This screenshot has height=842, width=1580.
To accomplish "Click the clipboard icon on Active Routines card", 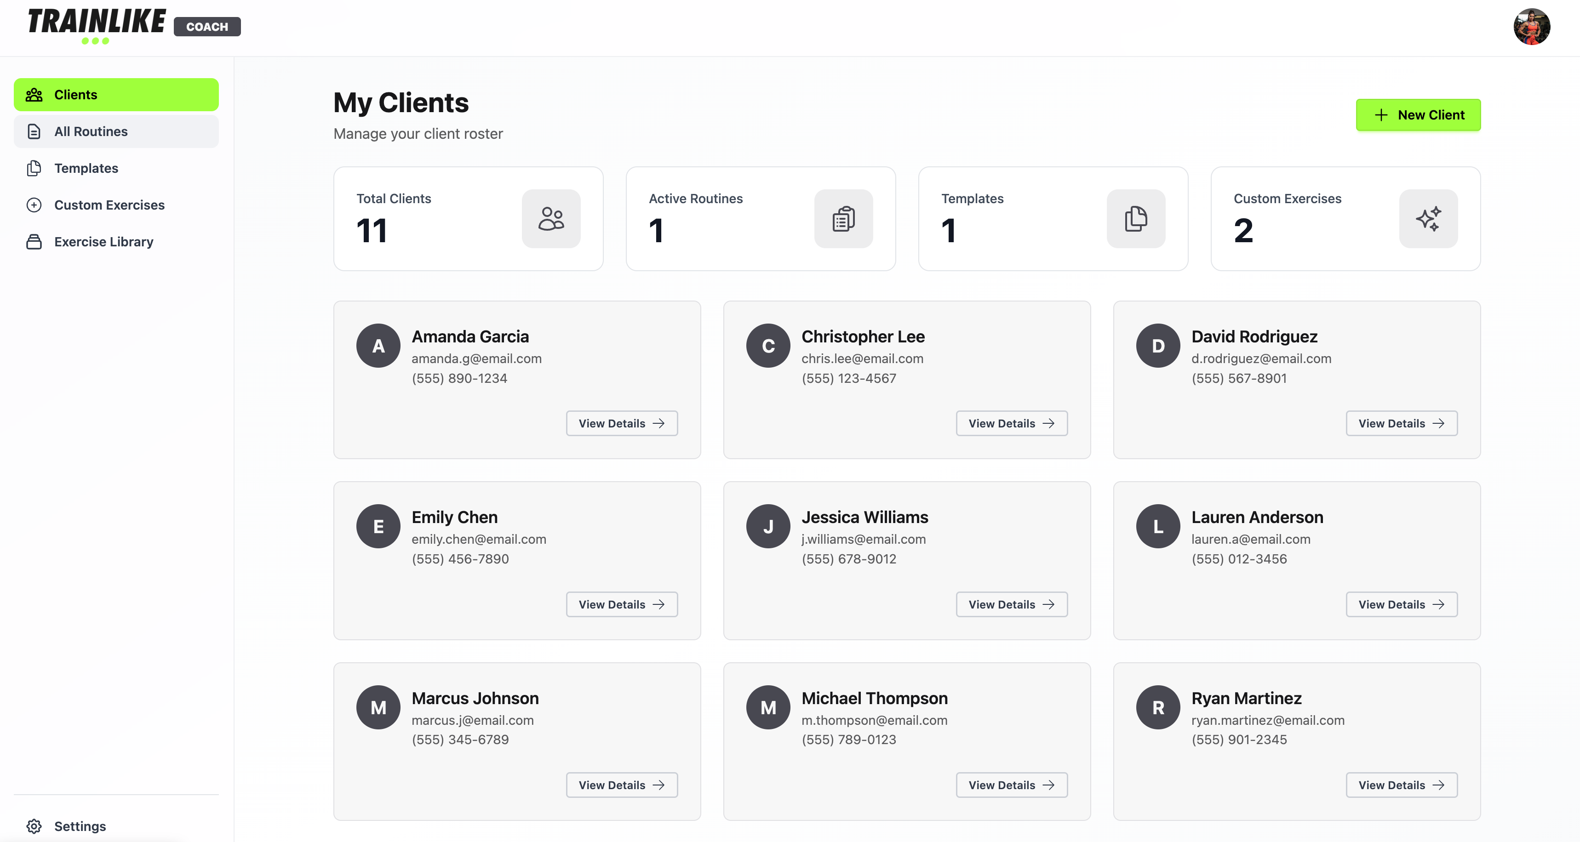I will click(843, 218).
